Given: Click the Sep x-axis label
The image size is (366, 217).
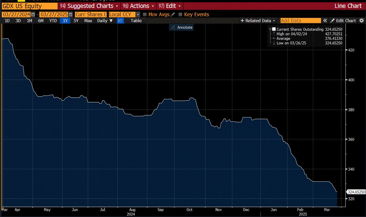Looking at the screenshot, I should click(x=160, y=210).
